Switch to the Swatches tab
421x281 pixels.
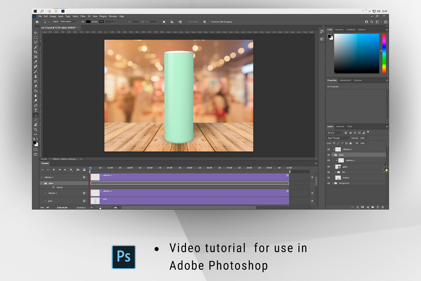point(339,30)
